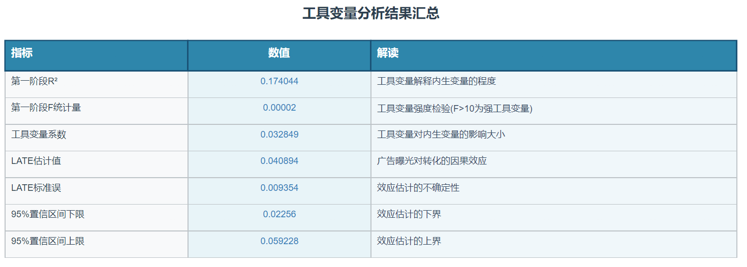Click the LATE估计值 row label
The width and height of the screenshot is (747, 267).
point(36,161)
